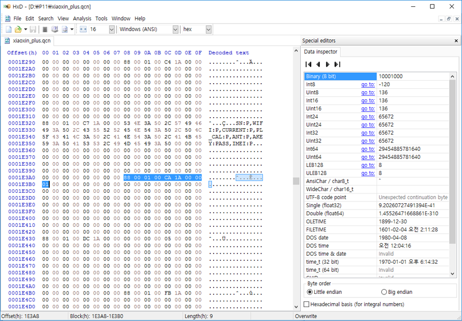Switch to the xiaoxin_plus.qcn tab
The width and height of the screenshot is (462, 321).
(27, 40)
